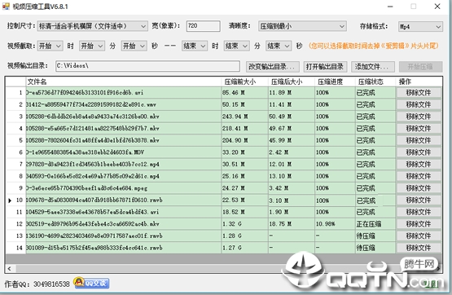Open the end second 结束 dropdown

279,46
